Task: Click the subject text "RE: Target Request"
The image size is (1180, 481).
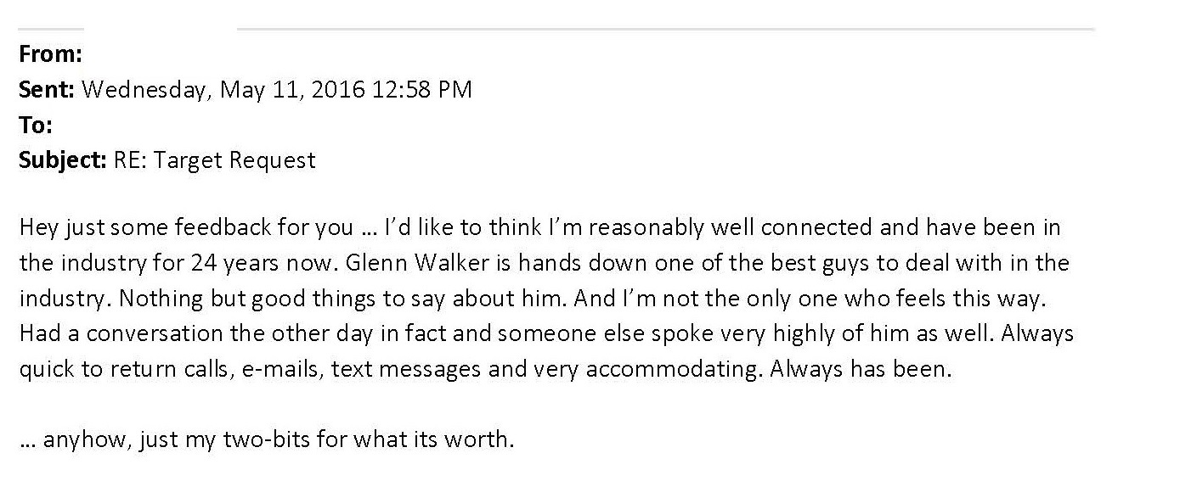Action: click(x=214, y=160)
